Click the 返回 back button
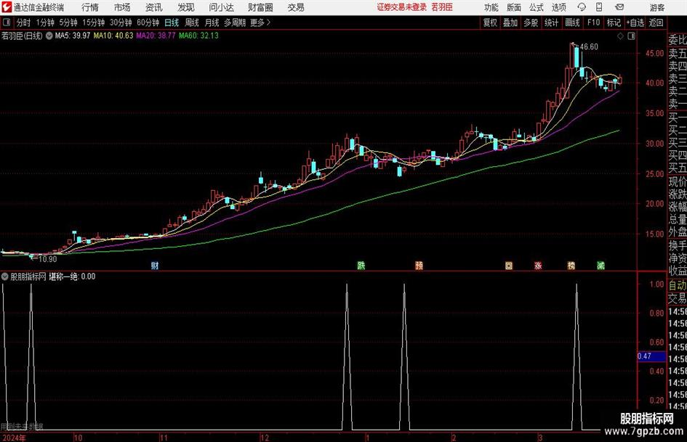This screenshot has height=442, width=687. pos(656,22)
